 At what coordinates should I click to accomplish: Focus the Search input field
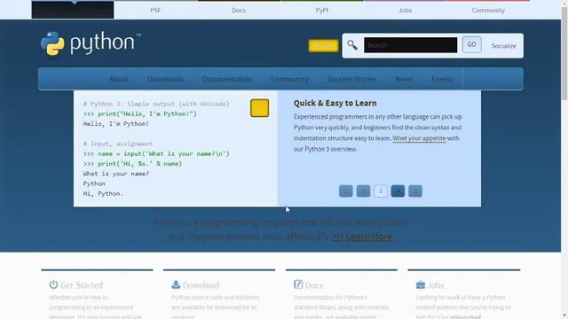click(410, 45)
